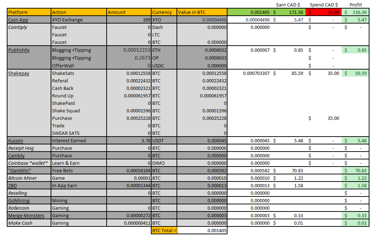Click the Round Up action cell

79,96
